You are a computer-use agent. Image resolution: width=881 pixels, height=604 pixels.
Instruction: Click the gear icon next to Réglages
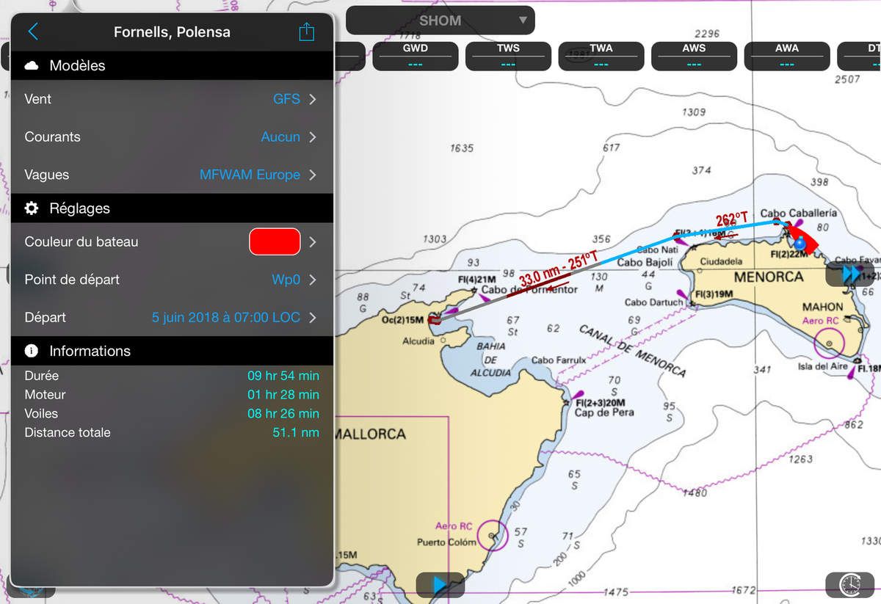tap(32, 208)
